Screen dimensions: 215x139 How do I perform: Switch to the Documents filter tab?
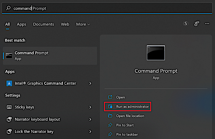44,24
